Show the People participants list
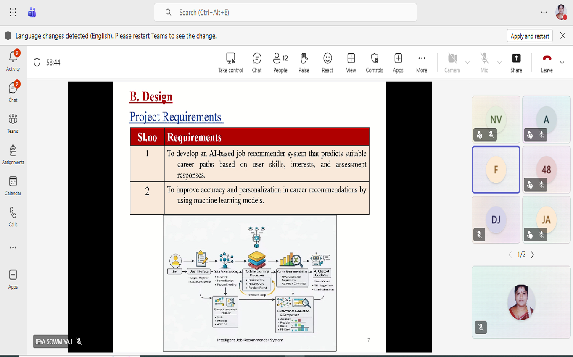This screenshot has width=573, height=357. coord(280,63)
